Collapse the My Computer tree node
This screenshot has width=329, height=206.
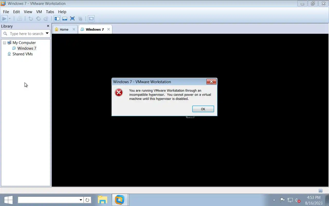click(4, 43)
